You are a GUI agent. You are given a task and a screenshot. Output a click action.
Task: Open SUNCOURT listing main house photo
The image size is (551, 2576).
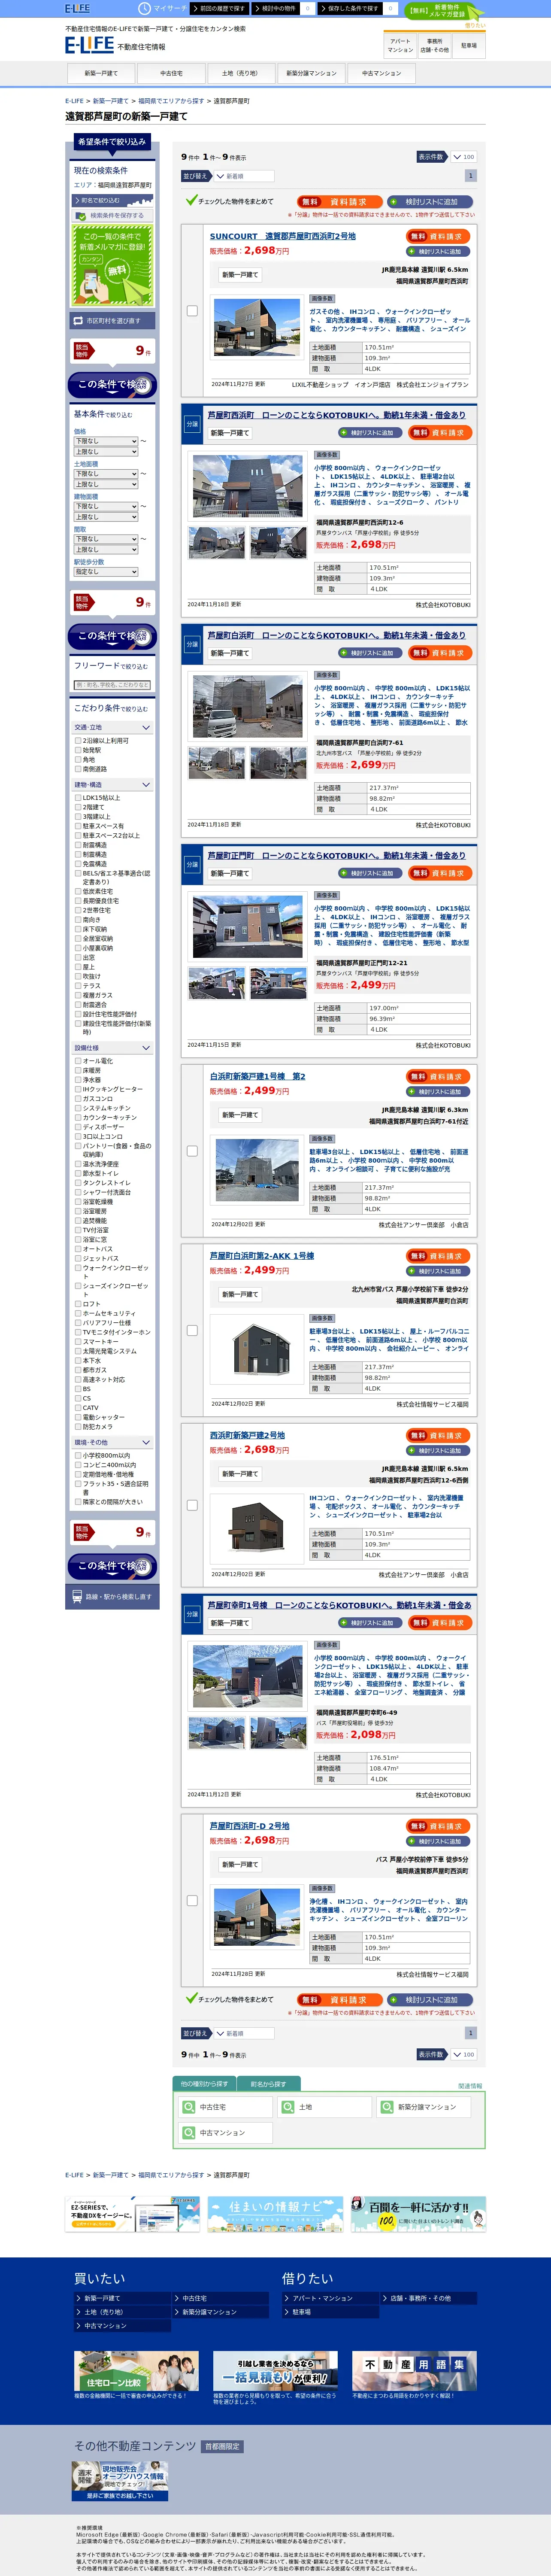257,328
